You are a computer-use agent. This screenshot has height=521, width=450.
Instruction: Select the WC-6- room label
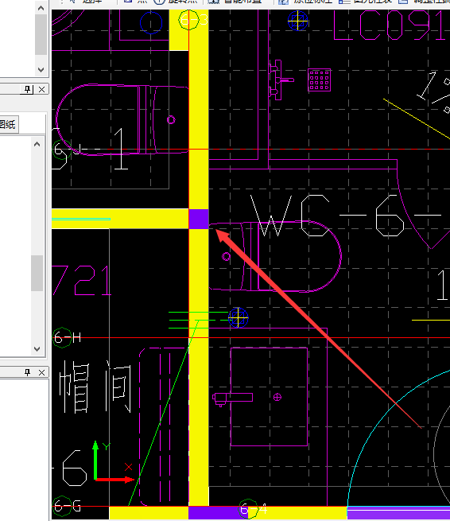click(345, 216)
